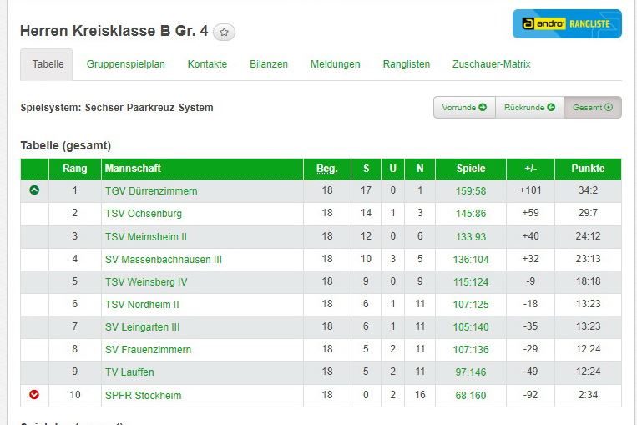Viewport: 637px width, 425px height.
Task: Click the red relegation arrow icon in row 10
Action: [34, 395]
